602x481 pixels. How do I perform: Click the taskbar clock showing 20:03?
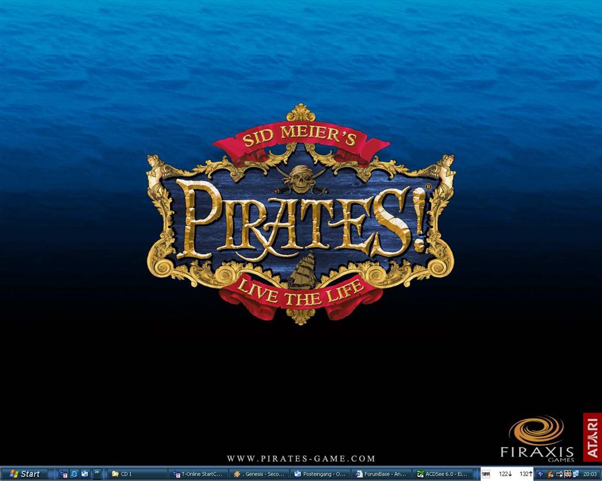(590, 474)
